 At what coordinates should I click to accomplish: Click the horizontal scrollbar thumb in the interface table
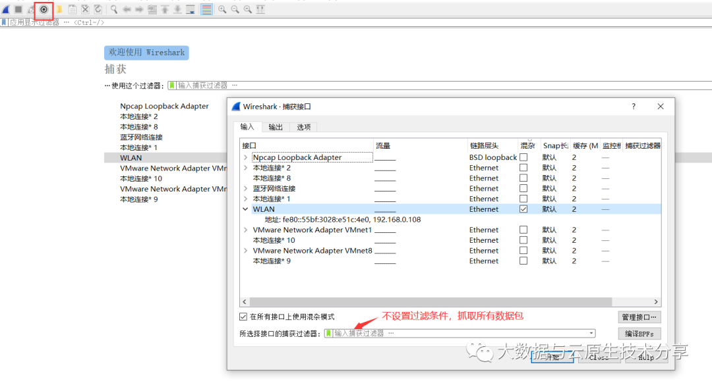pos(430,302)
